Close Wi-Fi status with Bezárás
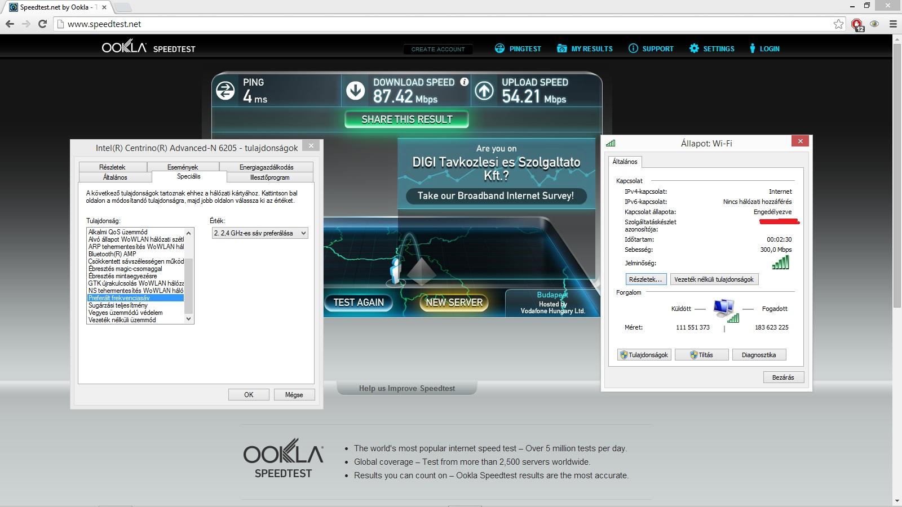902x507 pixels. tap(783, 377)
